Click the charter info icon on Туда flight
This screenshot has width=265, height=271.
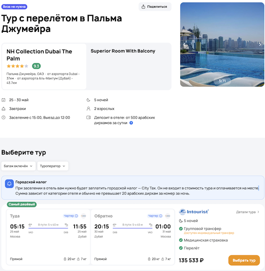click(76, 216)
